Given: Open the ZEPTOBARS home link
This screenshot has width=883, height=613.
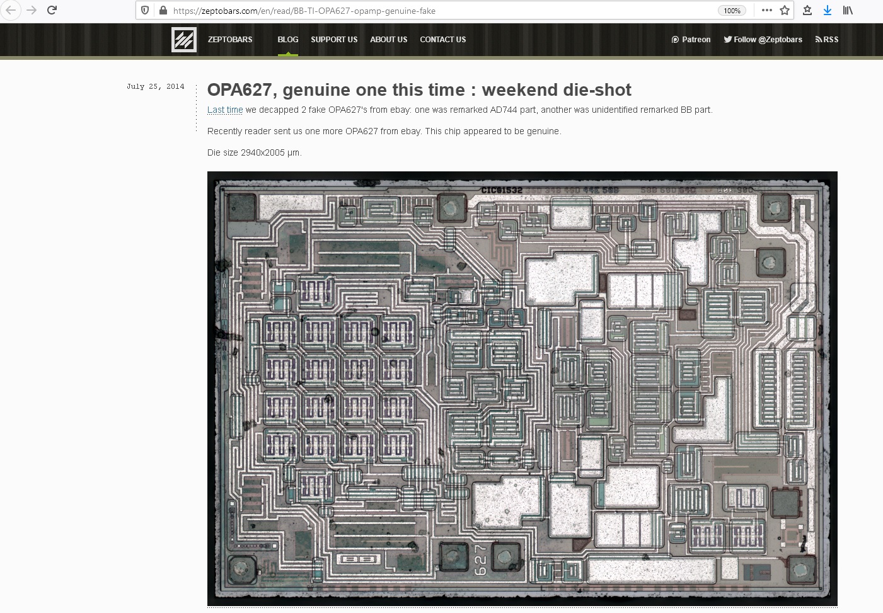Looking at the screenshot, I should [x=230, y=40].
